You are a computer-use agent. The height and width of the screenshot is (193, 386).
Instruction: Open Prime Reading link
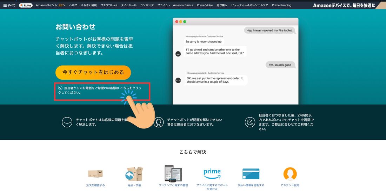click(281, 5)
